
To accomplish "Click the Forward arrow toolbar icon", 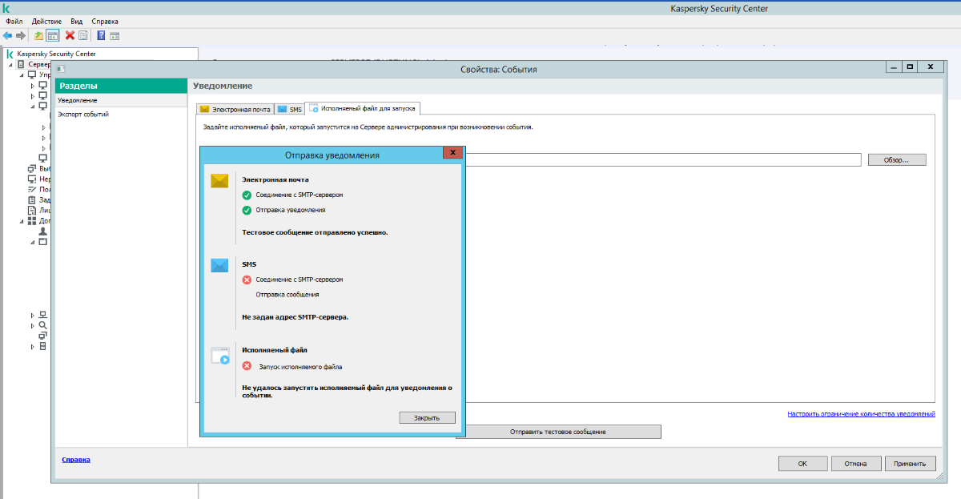I will [21, 35].
